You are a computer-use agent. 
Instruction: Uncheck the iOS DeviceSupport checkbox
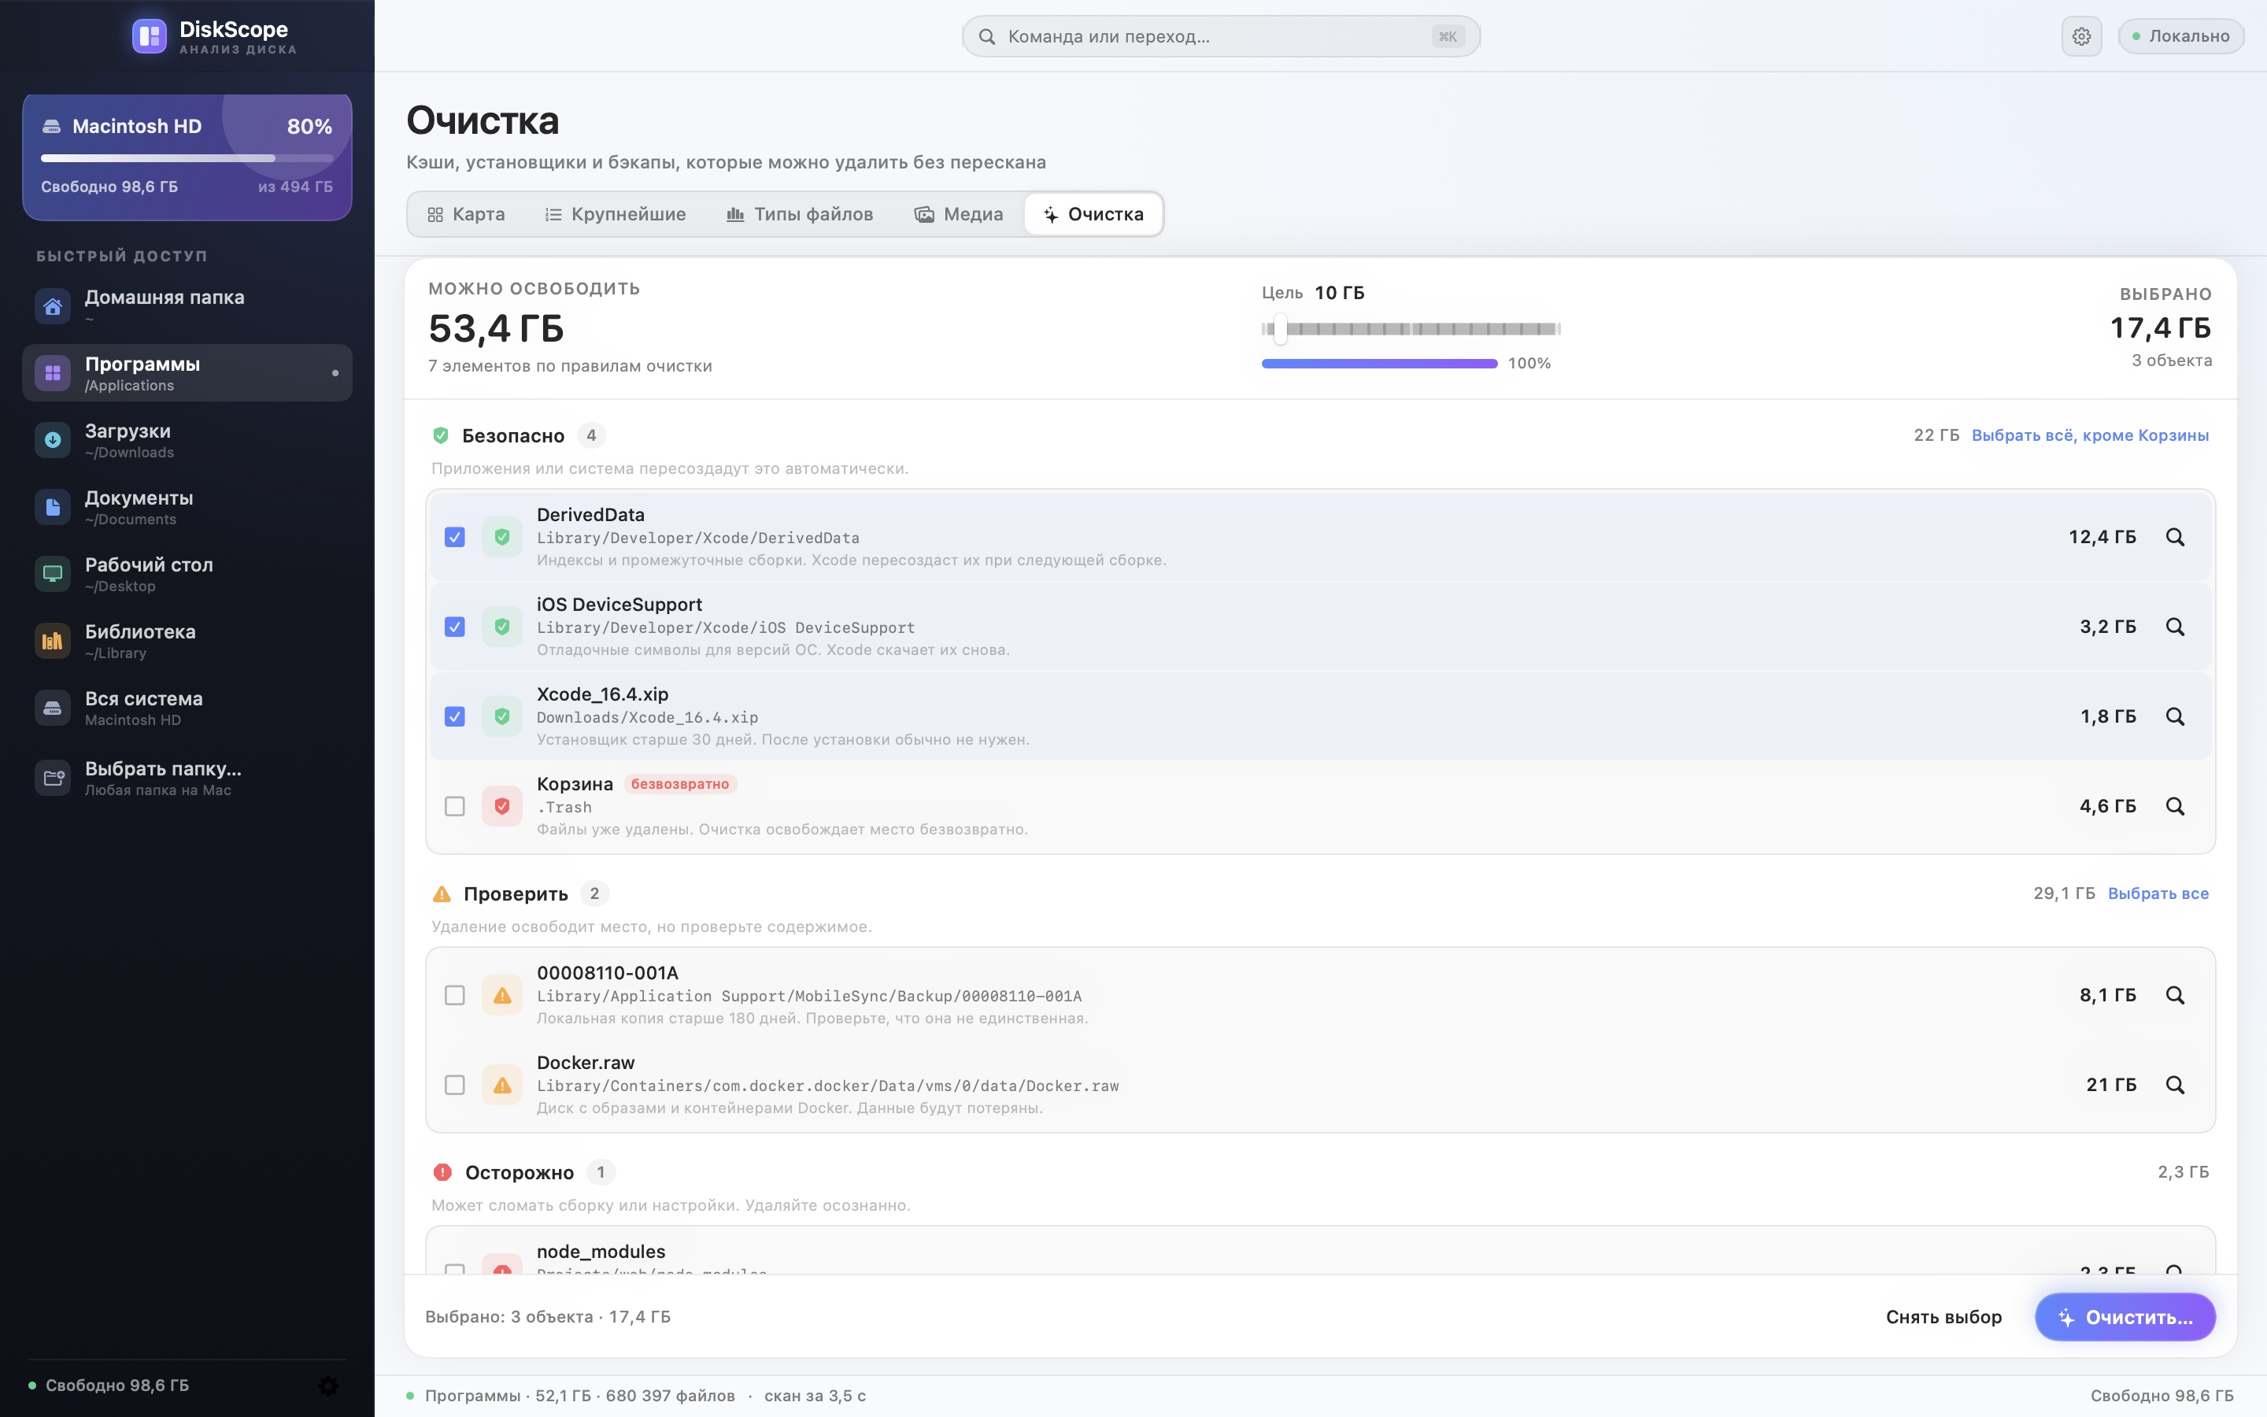pos(454,627)
